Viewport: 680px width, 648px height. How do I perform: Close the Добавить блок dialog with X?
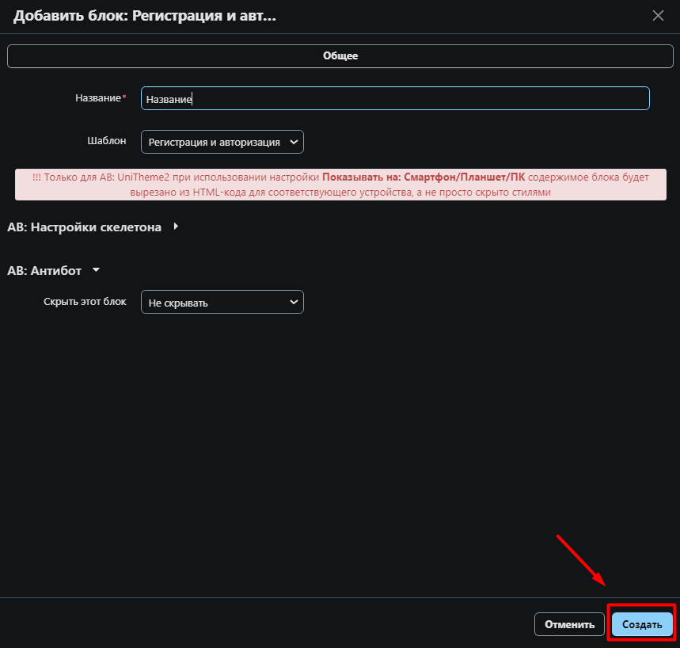pos(658,15)
